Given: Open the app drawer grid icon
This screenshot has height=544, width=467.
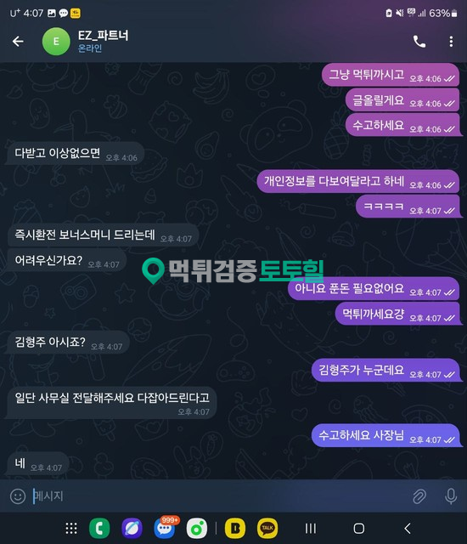Looking at the screenshot, I should [x=71, y=529].
